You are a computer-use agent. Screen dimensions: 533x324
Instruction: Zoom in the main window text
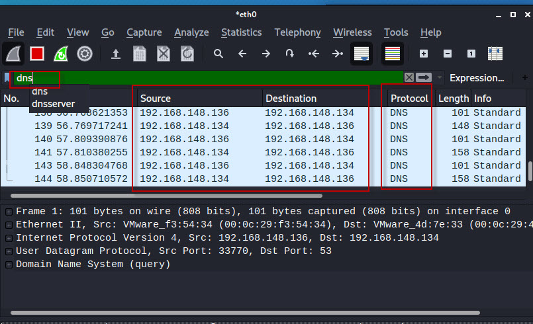click(424, 54)
